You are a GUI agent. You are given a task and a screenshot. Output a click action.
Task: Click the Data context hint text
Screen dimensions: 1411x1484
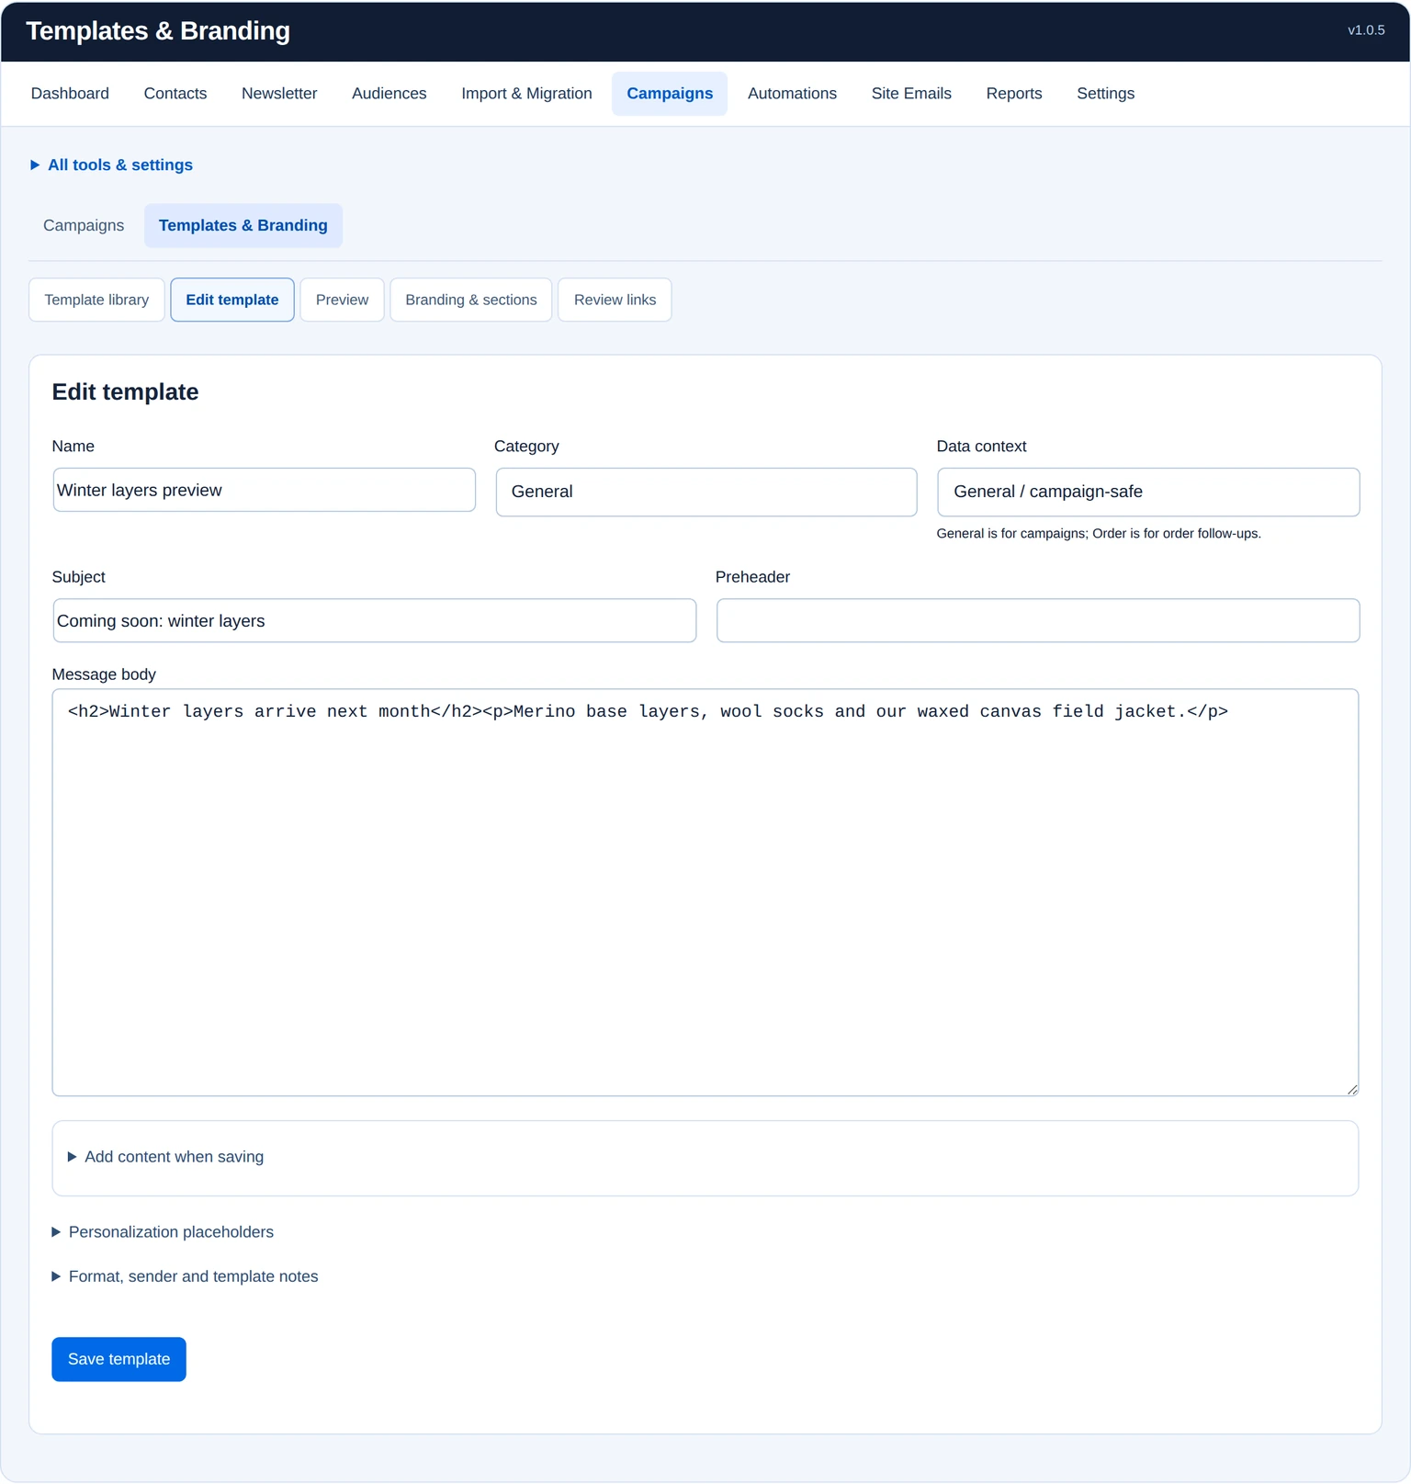point(1099,534)
